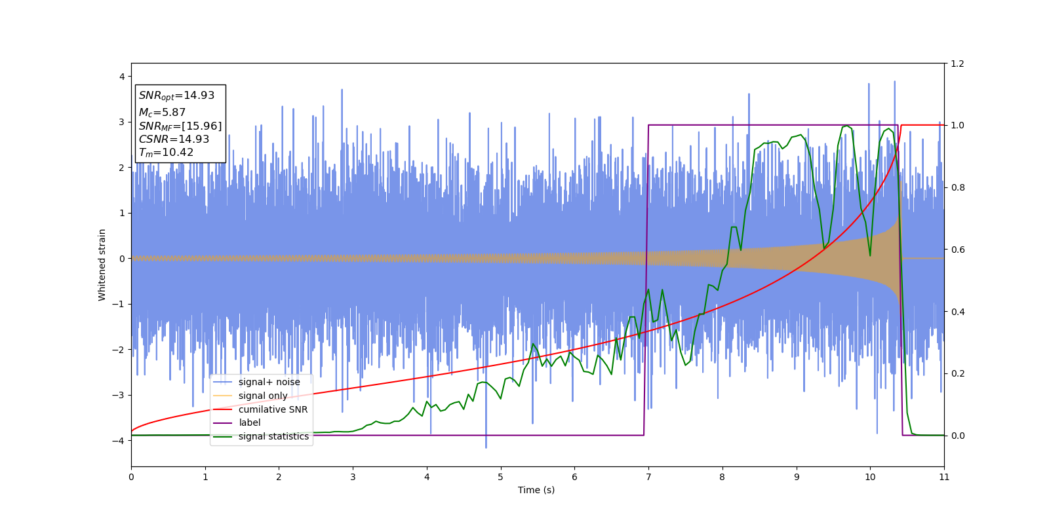The image size is (1049, 524).
Task: Click the CSNR=14.93 annotation
Action: tap(174, 140)
